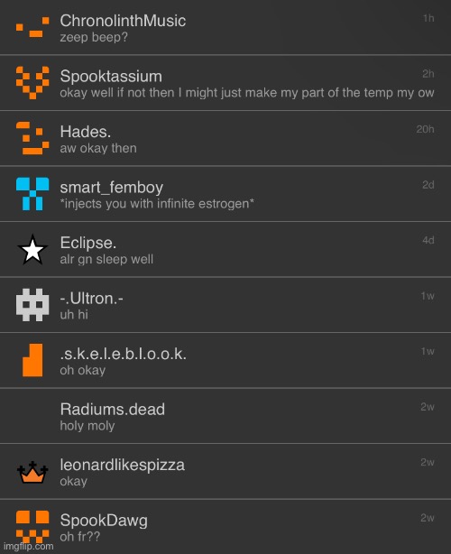Open Eclipse. chat "alr gn sleep well"
The height and width of the screenshot is (554, 451).
point(225,249)
